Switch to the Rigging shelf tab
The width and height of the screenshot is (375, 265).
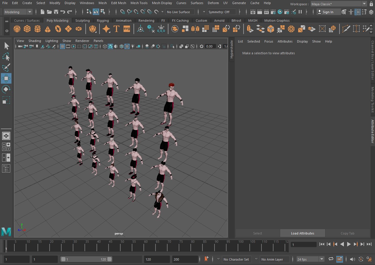tap(103, 21)
